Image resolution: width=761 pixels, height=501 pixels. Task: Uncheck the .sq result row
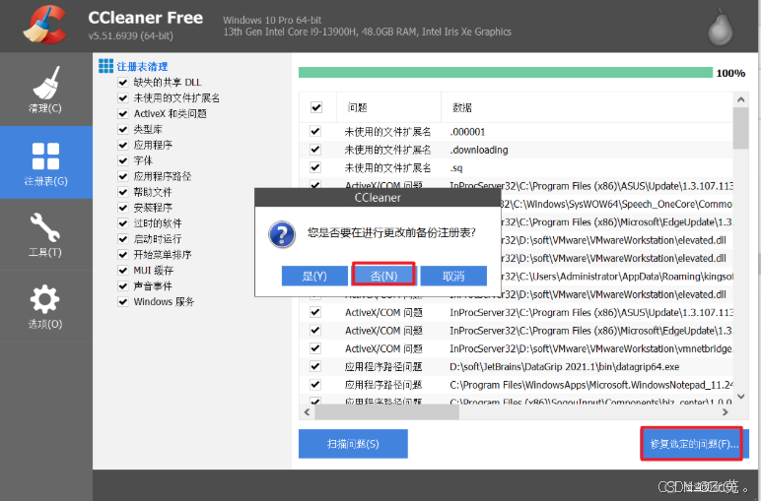coord(315,167)
